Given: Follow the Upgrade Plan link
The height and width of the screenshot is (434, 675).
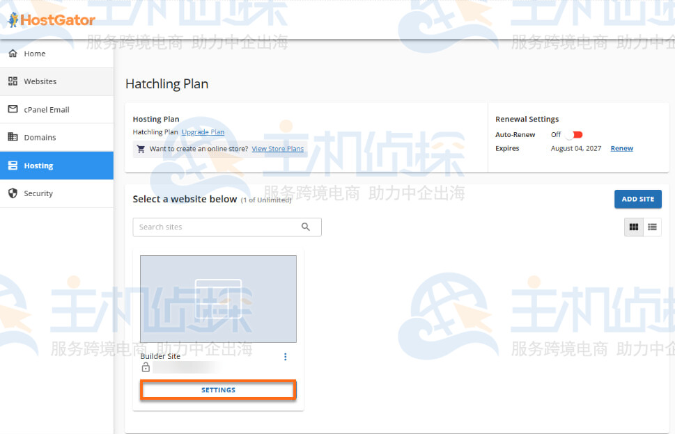Looking at the screenshot, I should [x=203, y=132].
